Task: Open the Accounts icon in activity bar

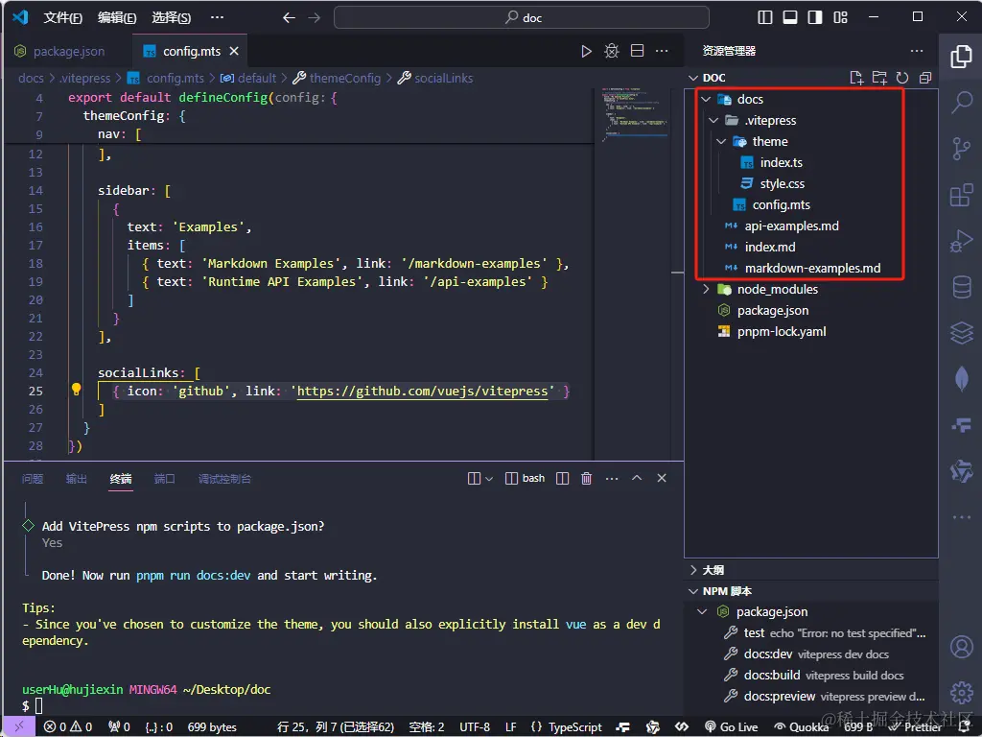Action: [961, 646]
